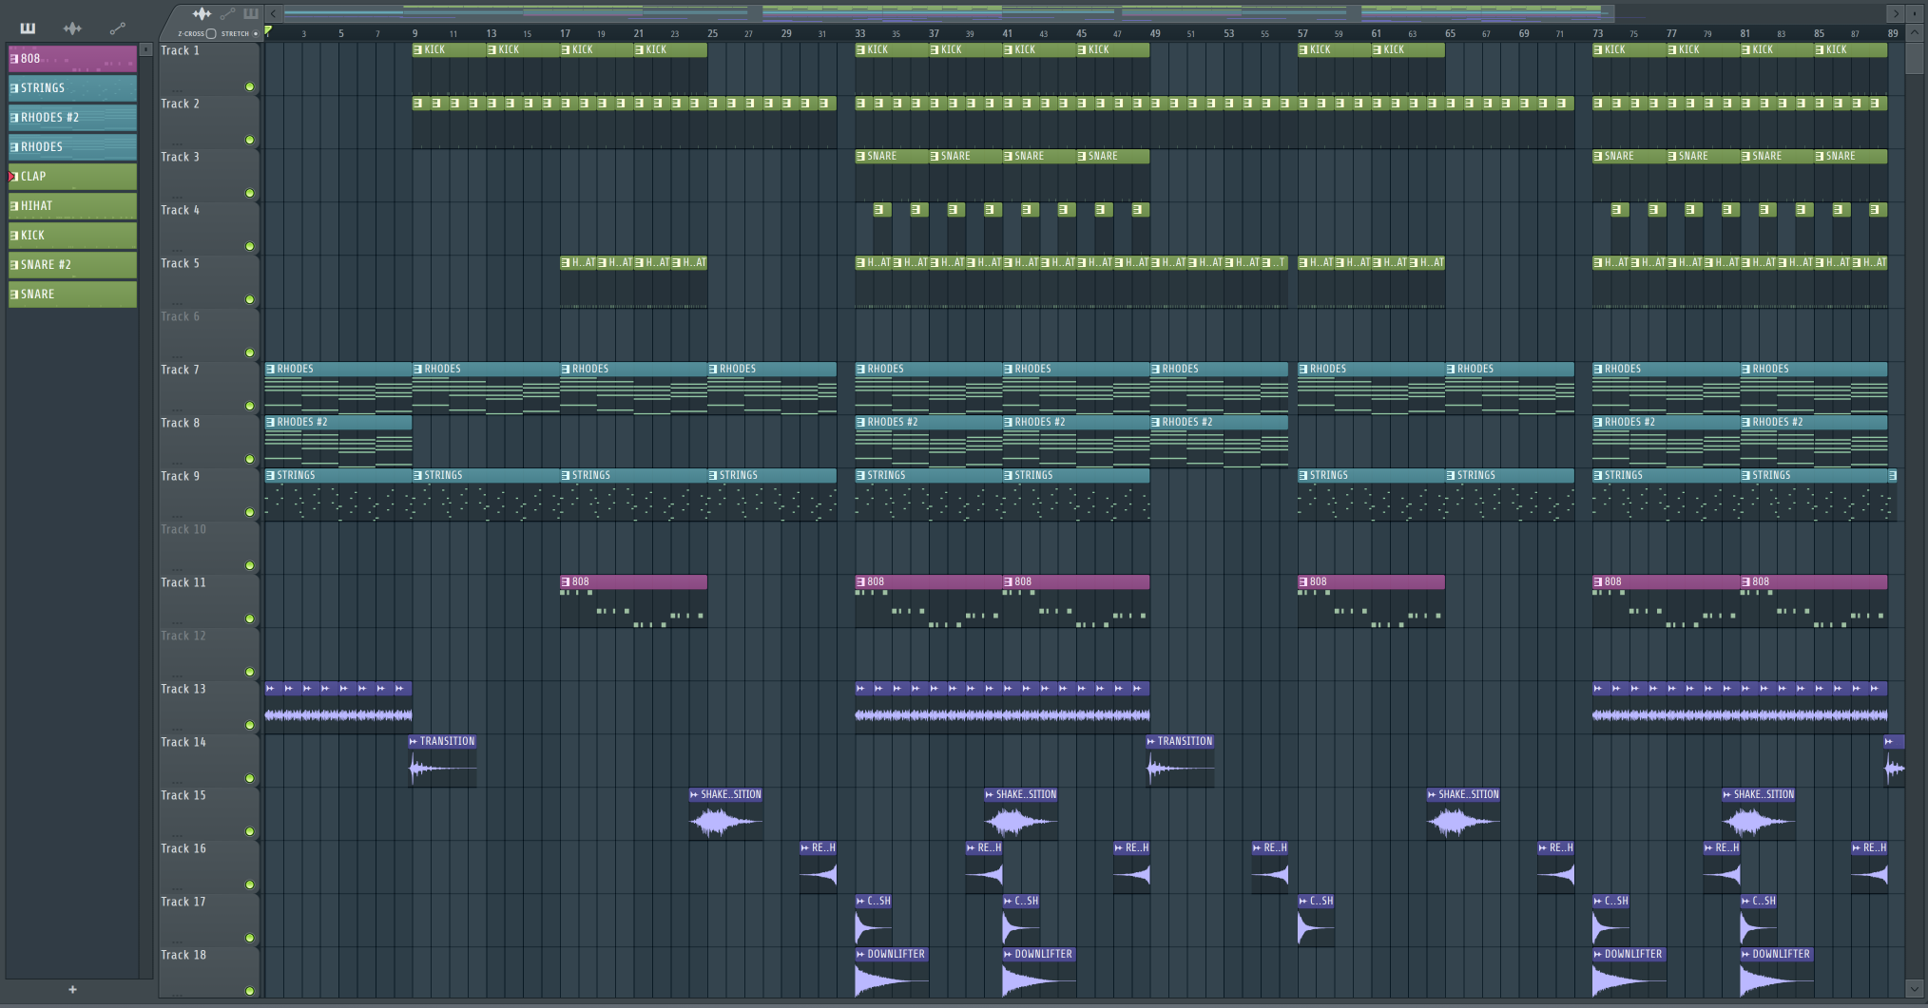Show audio clips in the picker panel
The width and height of the screenshot is (1928, 1008).
[72, 28]
